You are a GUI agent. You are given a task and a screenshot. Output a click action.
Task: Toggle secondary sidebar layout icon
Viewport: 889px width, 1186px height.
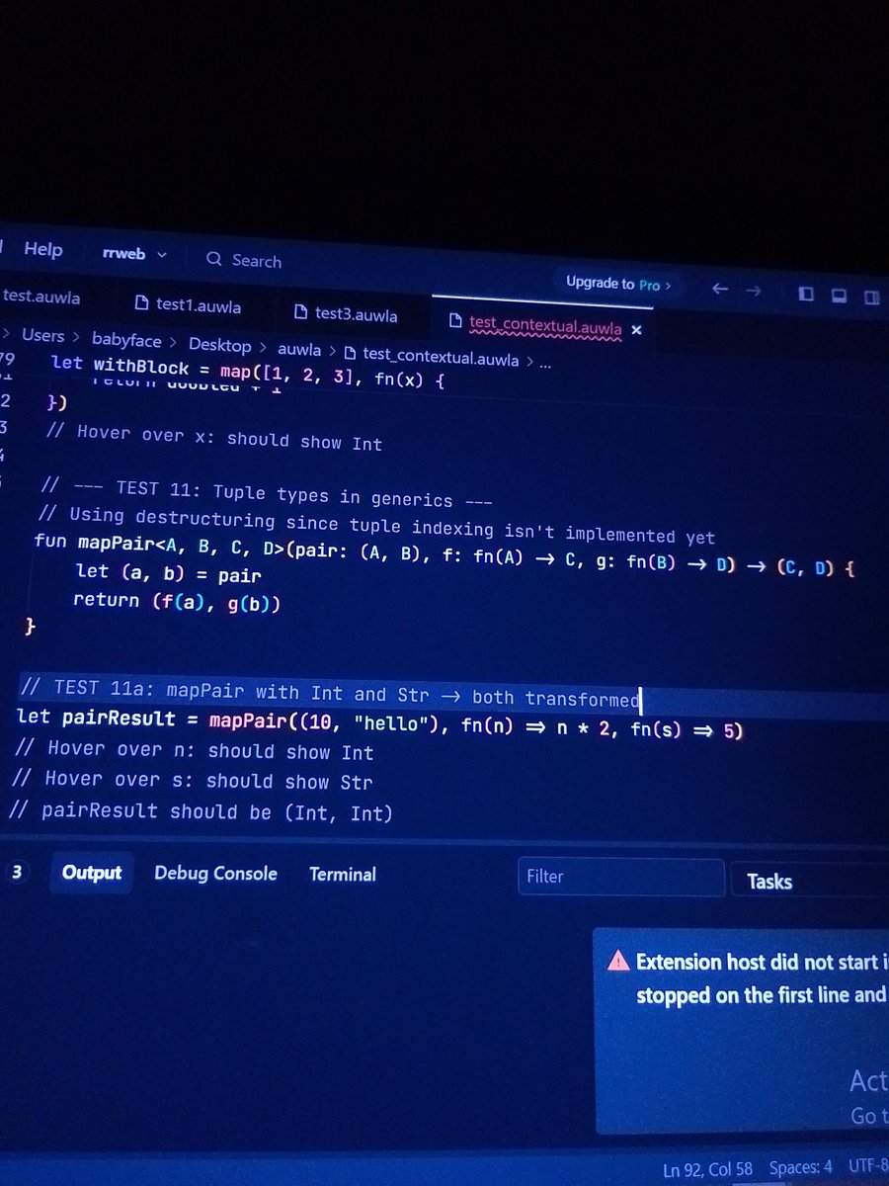(x=871, y=297)
